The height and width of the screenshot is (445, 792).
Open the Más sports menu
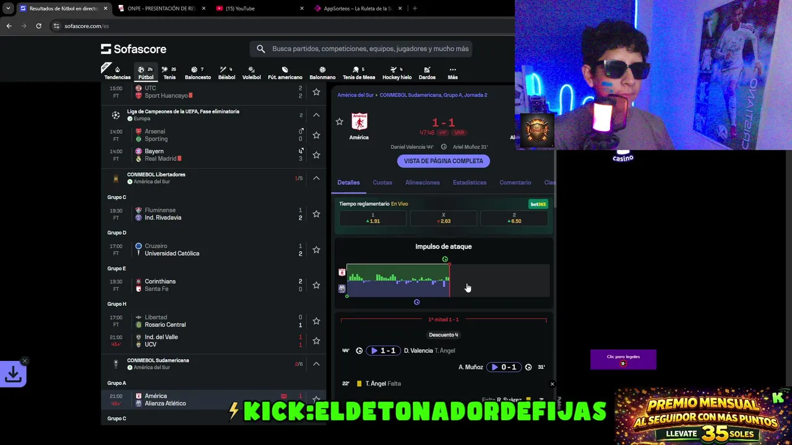(x=452, y=73)
